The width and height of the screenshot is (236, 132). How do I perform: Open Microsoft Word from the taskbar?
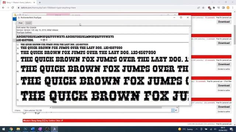point(33,129)
